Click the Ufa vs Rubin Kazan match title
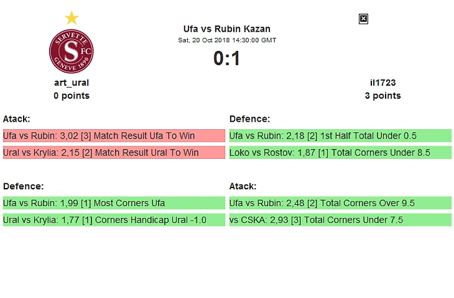 [x=227, y=29]
